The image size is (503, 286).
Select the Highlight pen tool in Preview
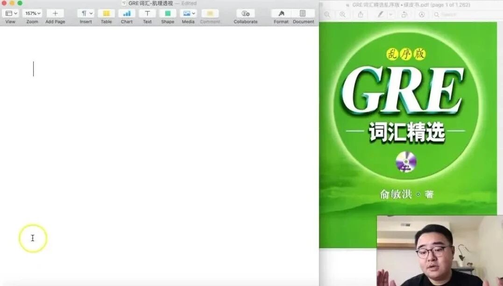point(381,14)
